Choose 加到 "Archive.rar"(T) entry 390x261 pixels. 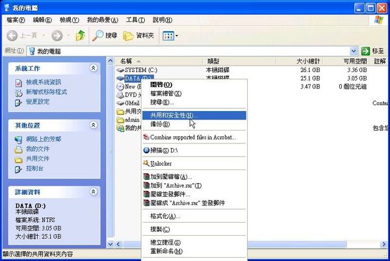pyautogui.click(x=194, y=186)
